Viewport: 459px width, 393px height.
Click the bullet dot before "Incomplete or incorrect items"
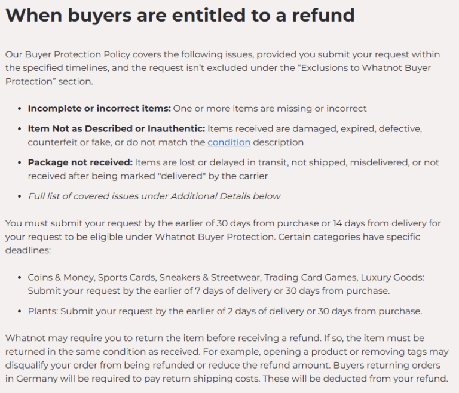coord(19,109)
